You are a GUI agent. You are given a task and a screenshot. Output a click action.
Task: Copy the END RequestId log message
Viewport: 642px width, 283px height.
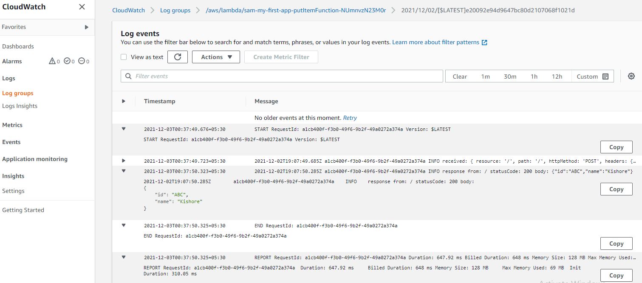(616, 243)
